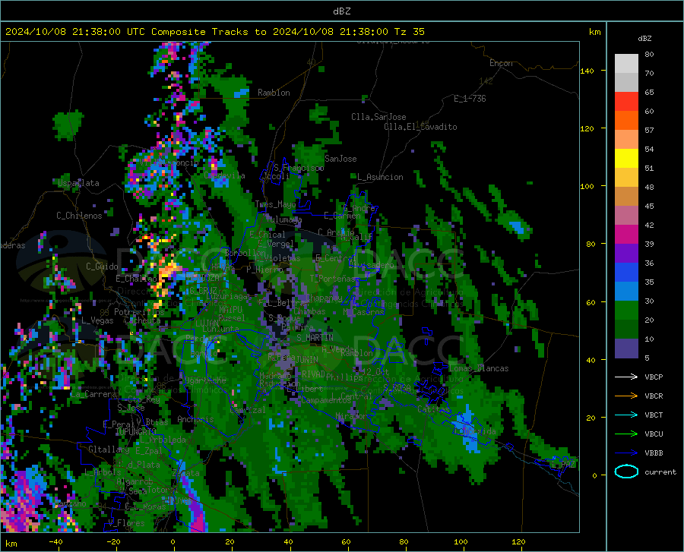Viewport: 684px width, 552px height.
Task: Click the 'SanJose' map label
Action: (x=340, y=159)
